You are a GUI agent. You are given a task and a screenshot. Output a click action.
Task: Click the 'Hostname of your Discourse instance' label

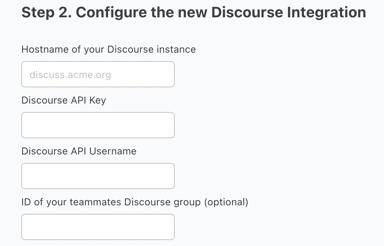109,49
